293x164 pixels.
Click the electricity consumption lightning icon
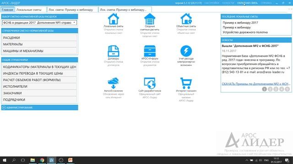click(x=186, y=51)
